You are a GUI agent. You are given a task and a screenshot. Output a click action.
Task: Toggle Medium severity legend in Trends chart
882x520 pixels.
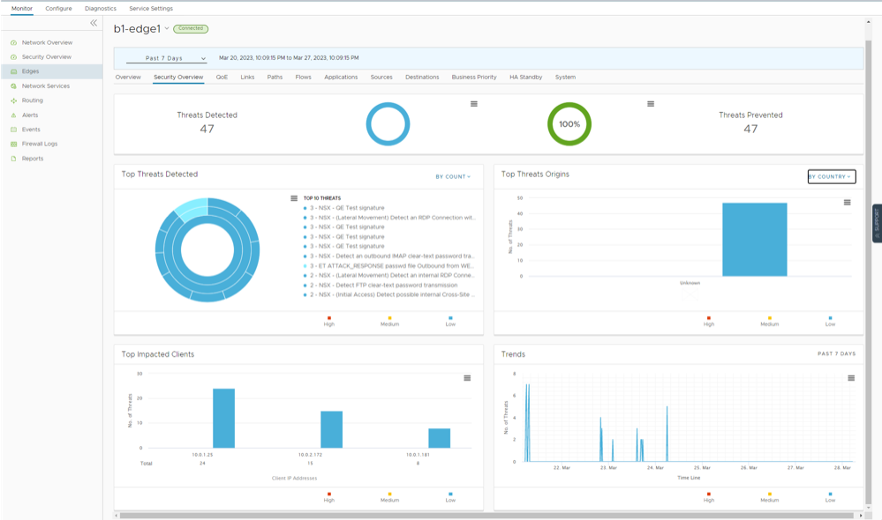(769, 497)
